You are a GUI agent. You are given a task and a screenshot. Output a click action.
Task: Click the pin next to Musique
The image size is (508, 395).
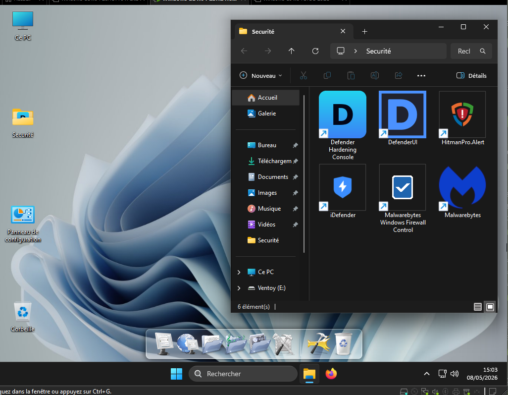tap(296, 209)
